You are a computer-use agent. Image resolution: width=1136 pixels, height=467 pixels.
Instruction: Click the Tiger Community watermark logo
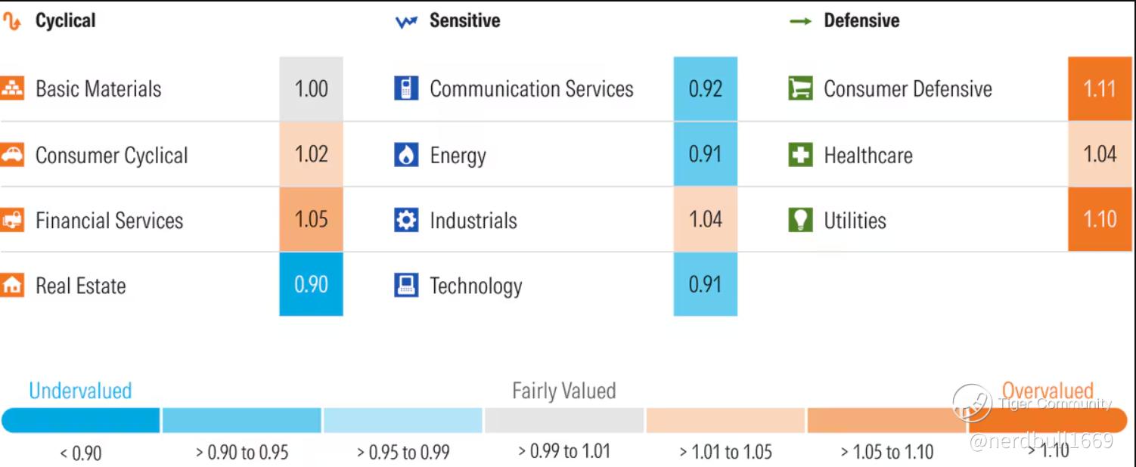pyautogui.click(x=972, y=403)
